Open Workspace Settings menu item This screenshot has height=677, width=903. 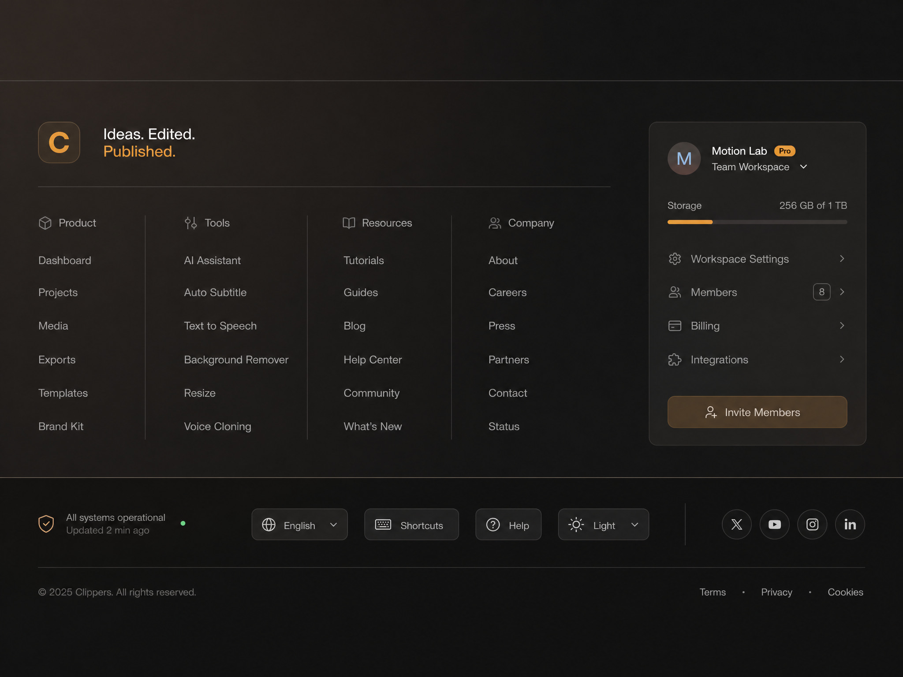point(757,259)
